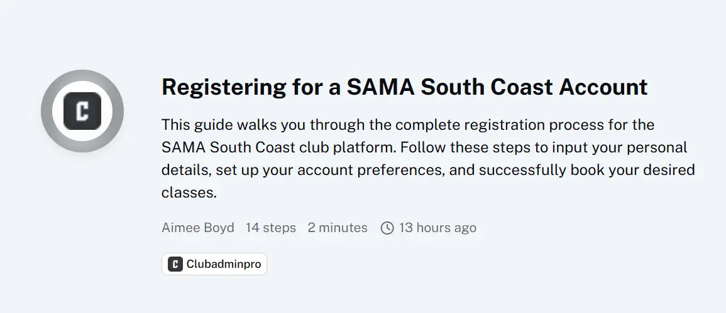The width and height of the screenshot is (726, 313).
Task: Click the large Clubadminpro logo avatar
Action: tap(82, 111)
